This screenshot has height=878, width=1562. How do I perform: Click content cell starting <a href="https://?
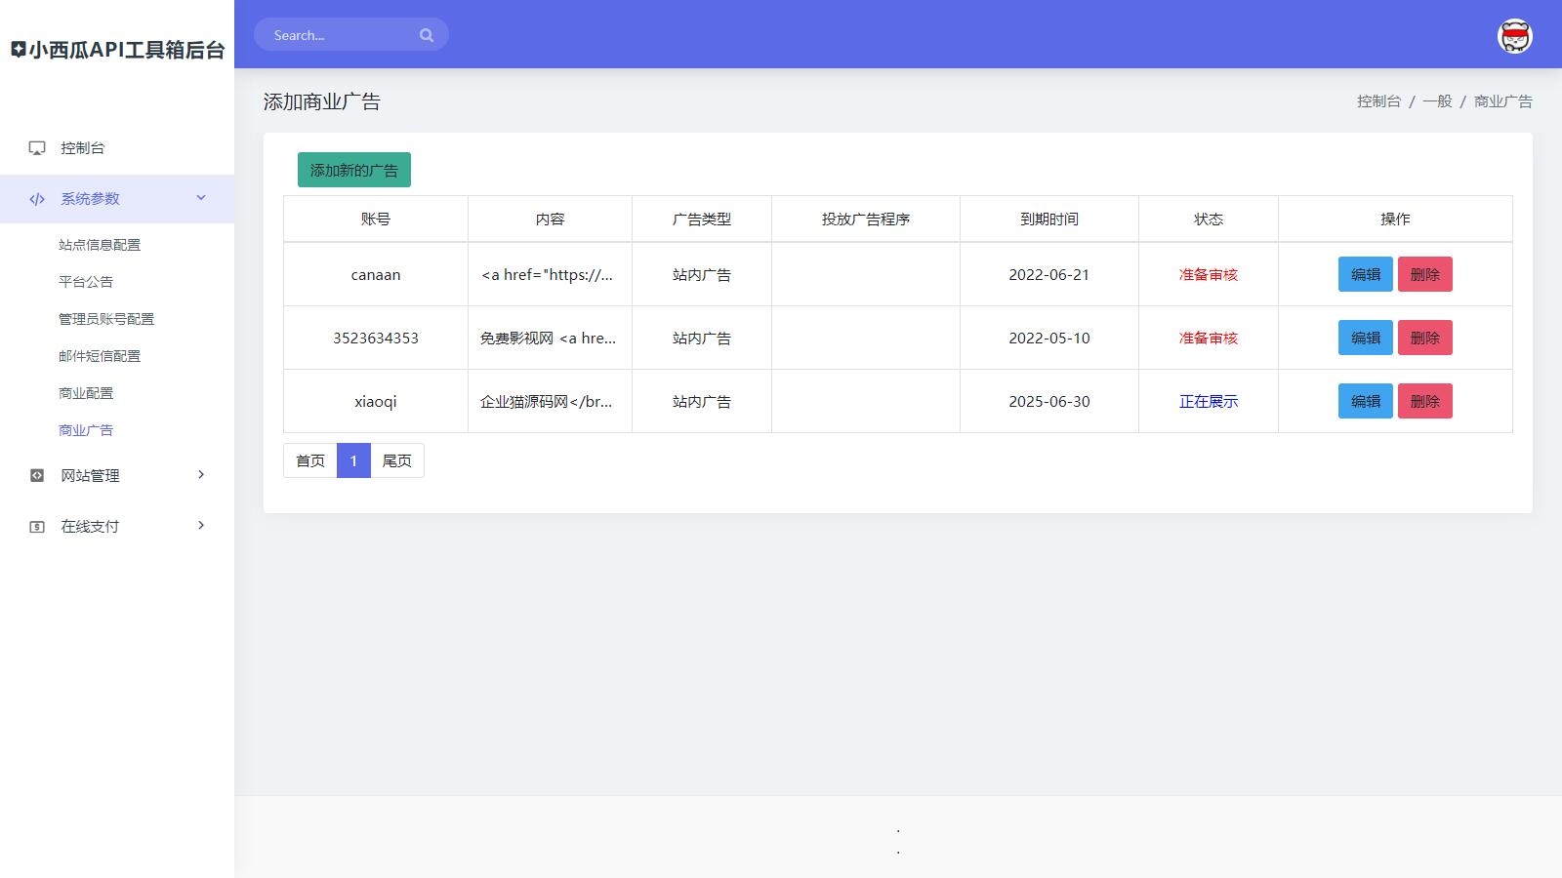pos(550,275)
